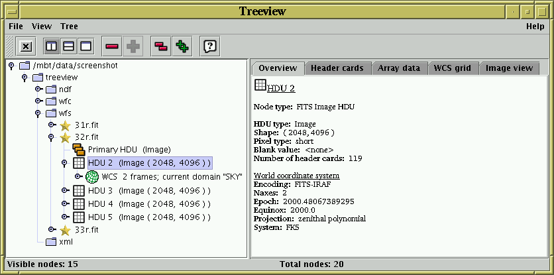Screen dimensions: 554x275
Task: Open the Tree menu
Action: (69, 27)
